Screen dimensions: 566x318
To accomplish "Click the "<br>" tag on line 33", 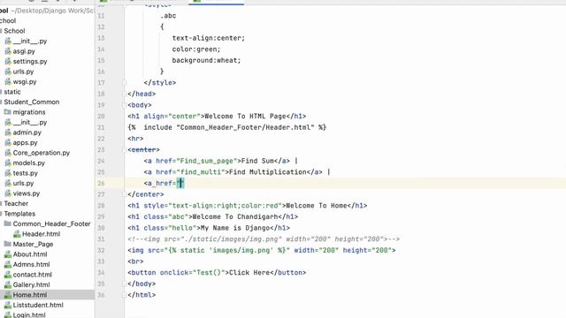I will click(x=135, y=261).
